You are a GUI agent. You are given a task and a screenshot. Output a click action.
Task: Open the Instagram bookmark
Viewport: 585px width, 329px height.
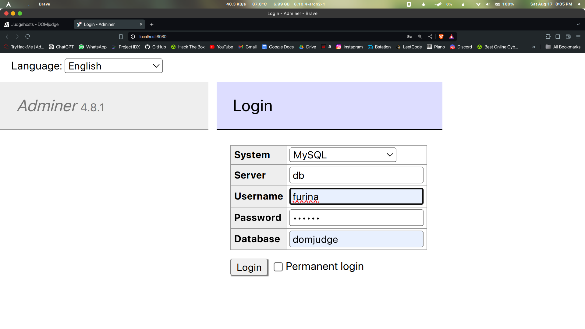[349, 47]
